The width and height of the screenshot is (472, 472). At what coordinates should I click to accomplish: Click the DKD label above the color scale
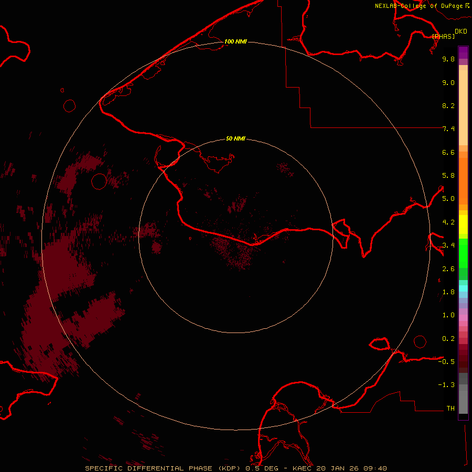tap(460, 31)
